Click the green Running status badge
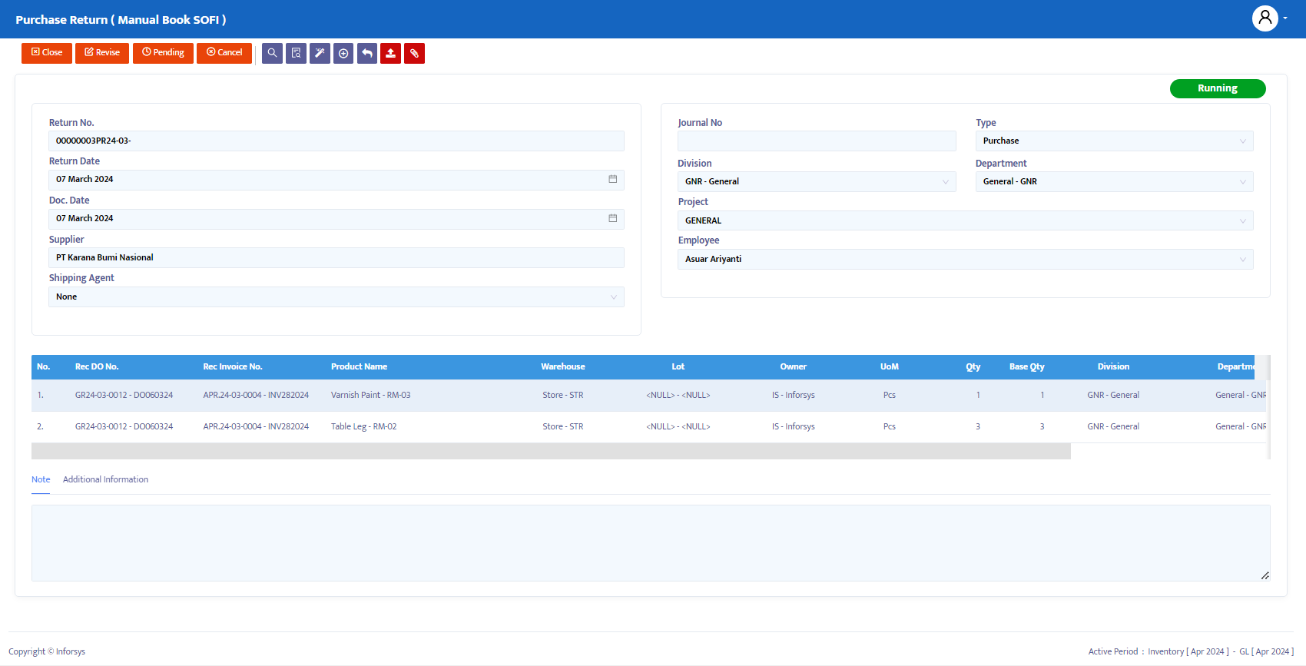 click(1218, 88)
